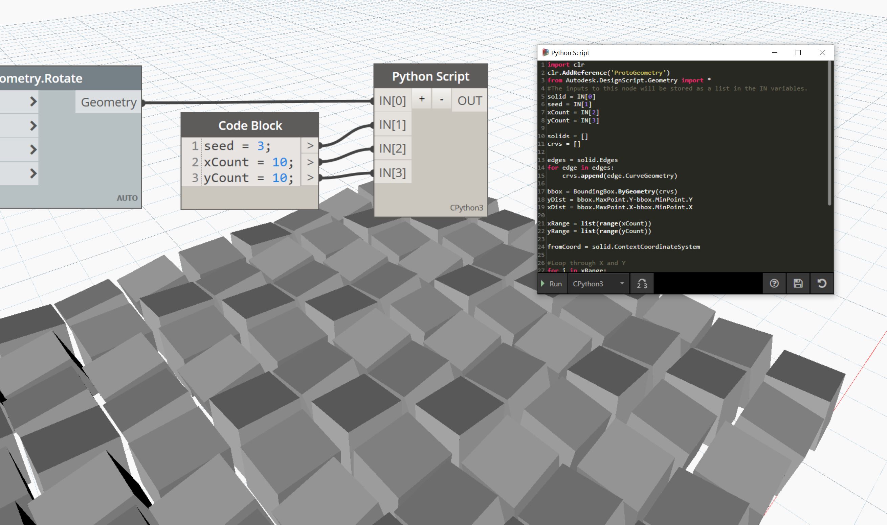Click AUTO lacing label on Geometry.Rotate

coord(127,198)
